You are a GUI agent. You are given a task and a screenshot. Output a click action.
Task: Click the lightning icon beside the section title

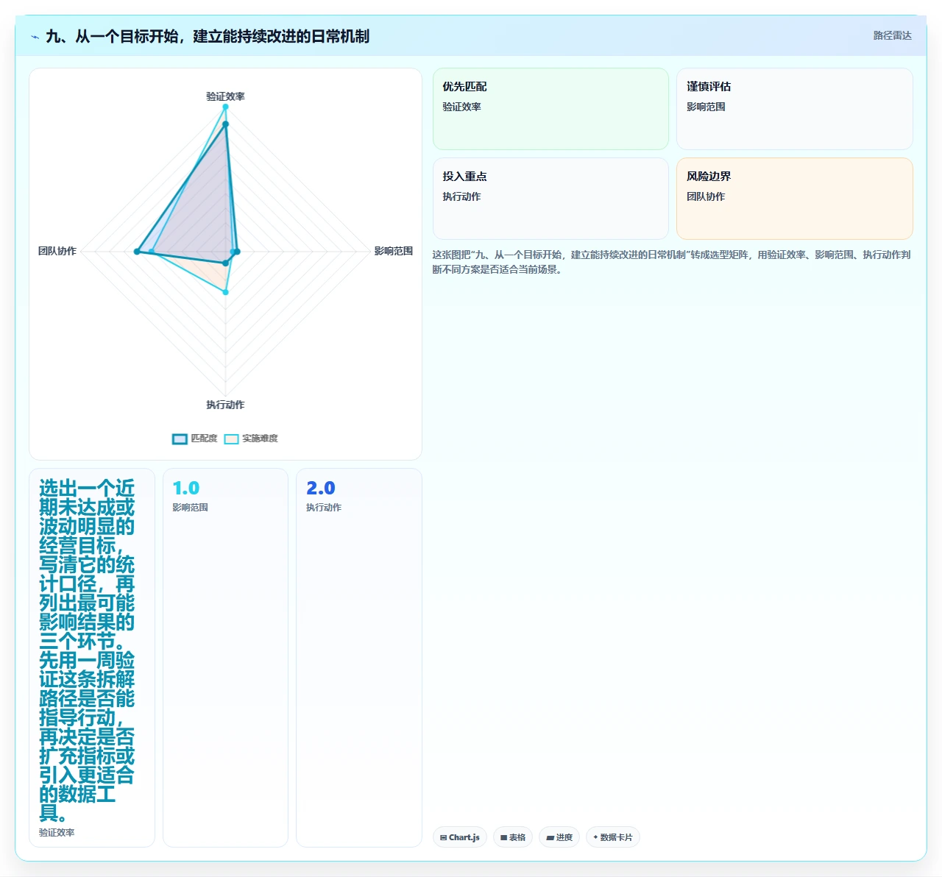coord(35,37)
